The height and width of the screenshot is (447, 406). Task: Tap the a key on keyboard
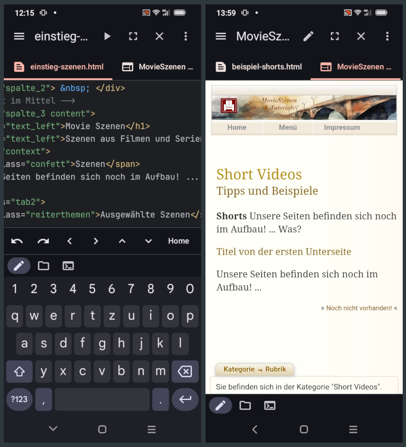25,343
